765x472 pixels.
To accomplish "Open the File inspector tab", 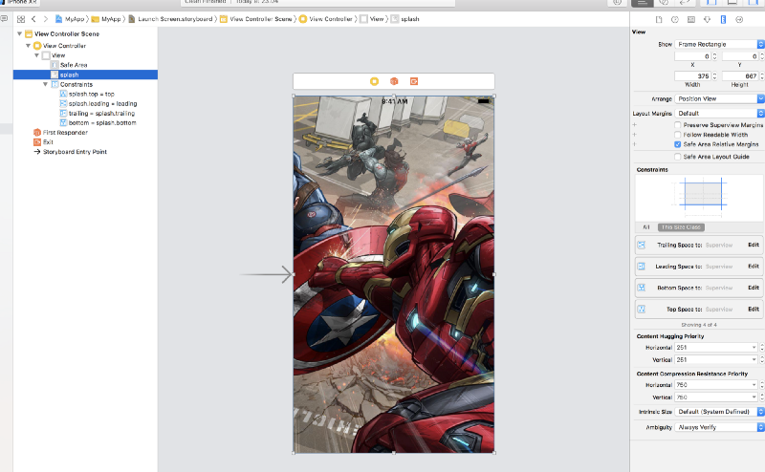I will point(659,19).
